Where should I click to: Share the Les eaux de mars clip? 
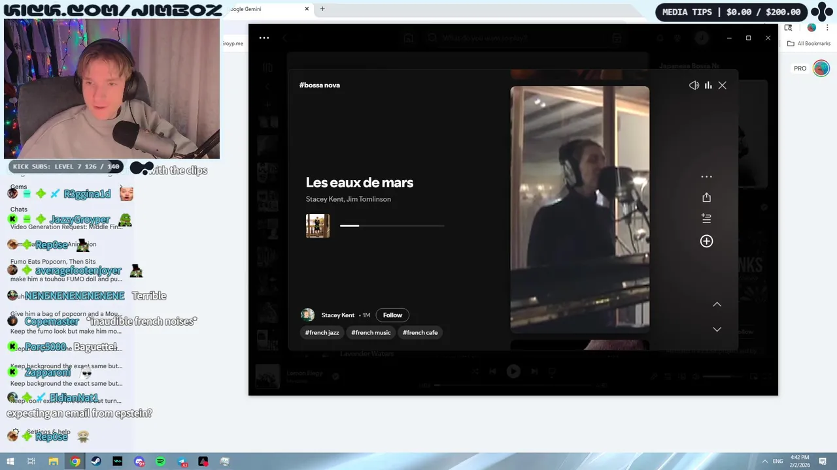pos(706,197)
